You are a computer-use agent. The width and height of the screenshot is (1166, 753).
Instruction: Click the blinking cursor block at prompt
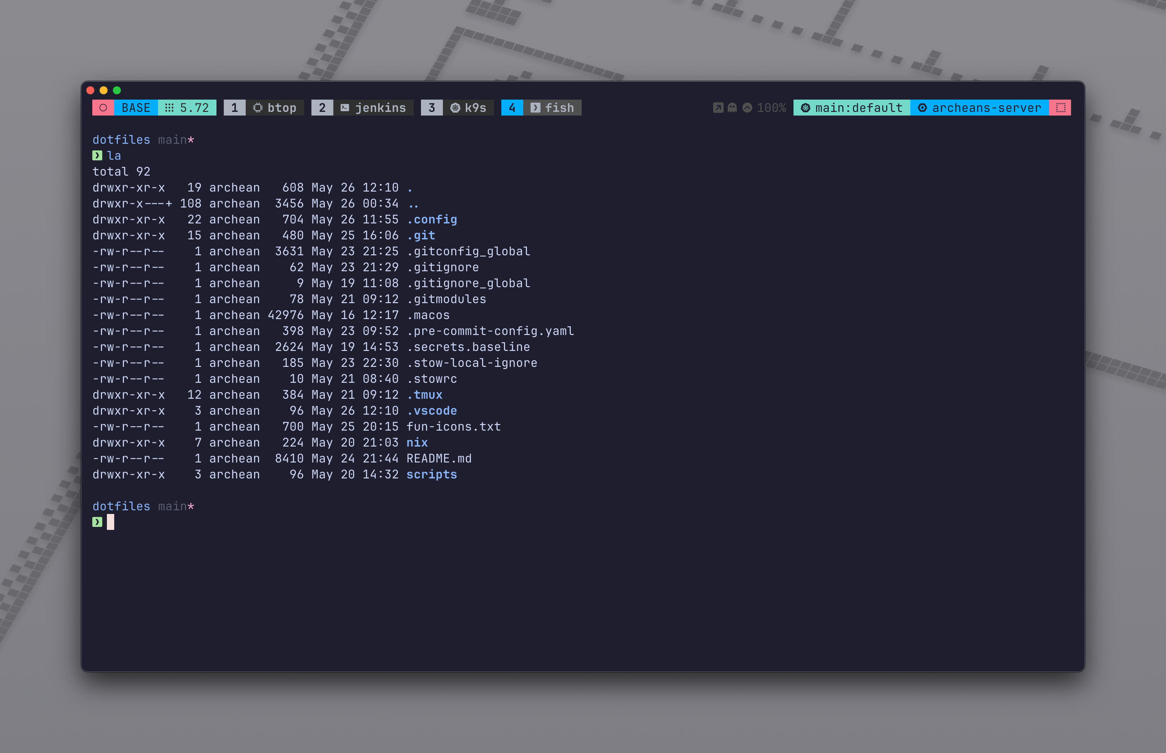111,522
